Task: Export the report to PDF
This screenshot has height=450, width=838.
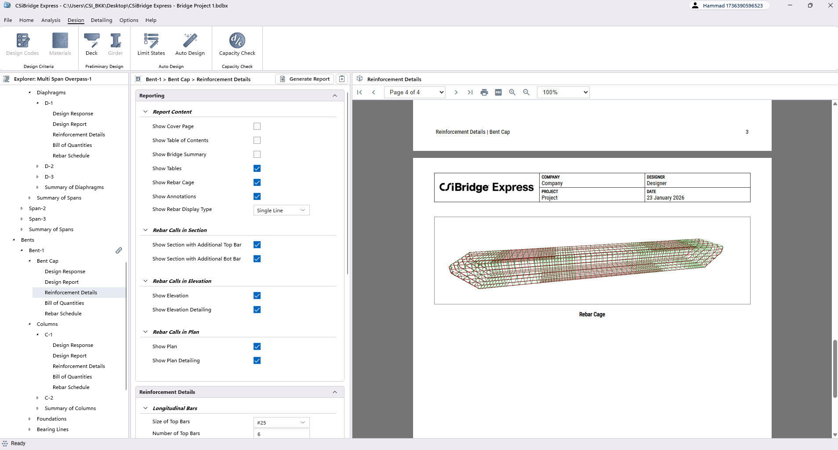Action: 498,92
